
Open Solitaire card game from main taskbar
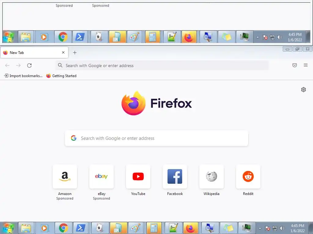pyautogui.click(x=100, y=228)
